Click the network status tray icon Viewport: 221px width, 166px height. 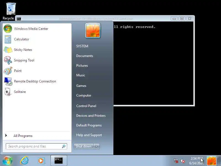pyautogui.click(x=176, y=161)
